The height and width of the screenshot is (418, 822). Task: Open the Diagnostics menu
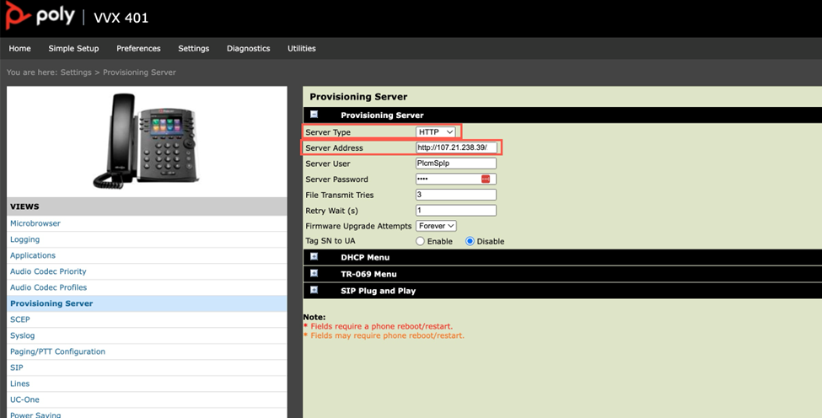(249, 48)
